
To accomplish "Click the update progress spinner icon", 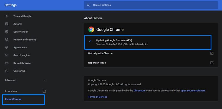I will tap(90, 42).
